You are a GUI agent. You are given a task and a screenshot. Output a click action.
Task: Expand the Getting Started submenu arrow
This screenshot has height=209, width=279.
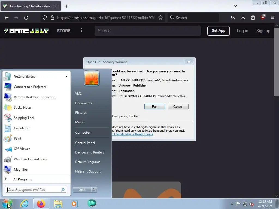point(66,76)
